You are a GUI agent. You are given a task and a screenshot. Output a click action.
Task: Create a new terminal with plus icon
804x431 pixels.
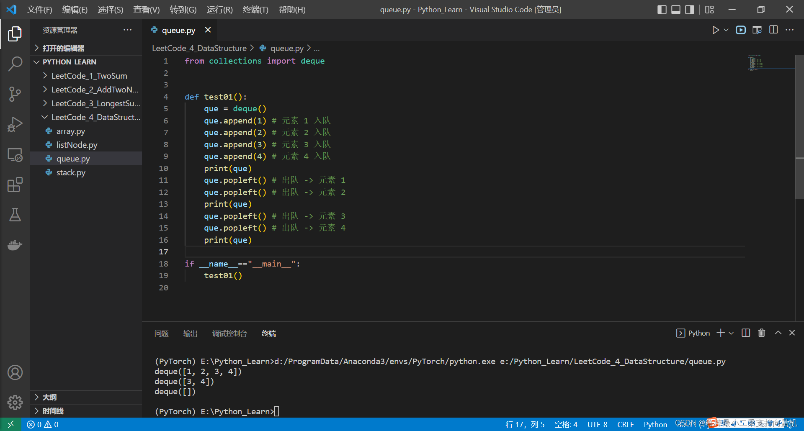click(721, 333)
